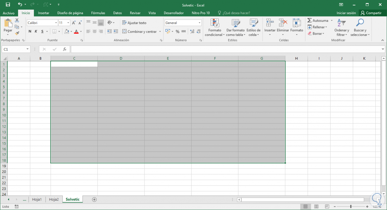Click Iniciar sesión
The width and height of the screenshot is (387, 210).
tap(346, 13)
